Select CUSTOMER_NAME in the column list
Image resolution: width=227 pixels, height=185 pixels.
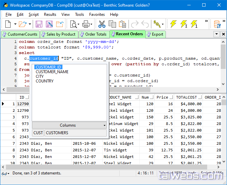(x=52, y=72)
